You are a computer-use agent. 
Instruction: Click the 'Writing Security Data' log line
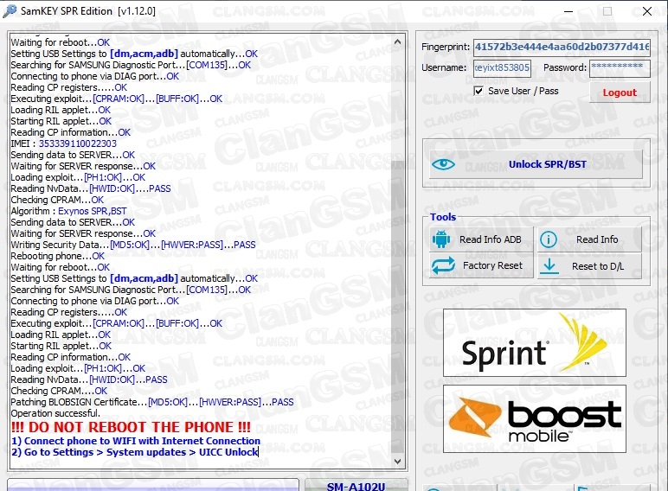133,245
